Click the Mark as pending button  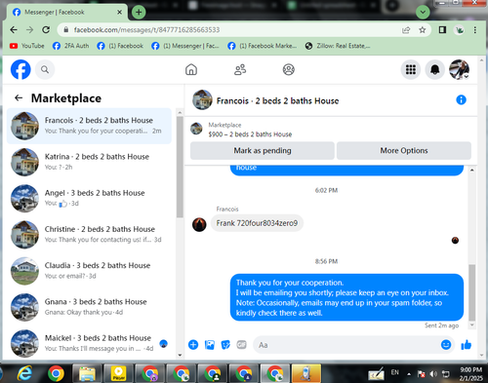(x=263, y=151)
